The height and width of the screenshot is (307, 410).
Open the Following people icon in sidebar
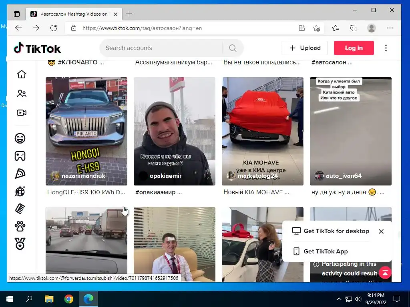pos(22,94)
